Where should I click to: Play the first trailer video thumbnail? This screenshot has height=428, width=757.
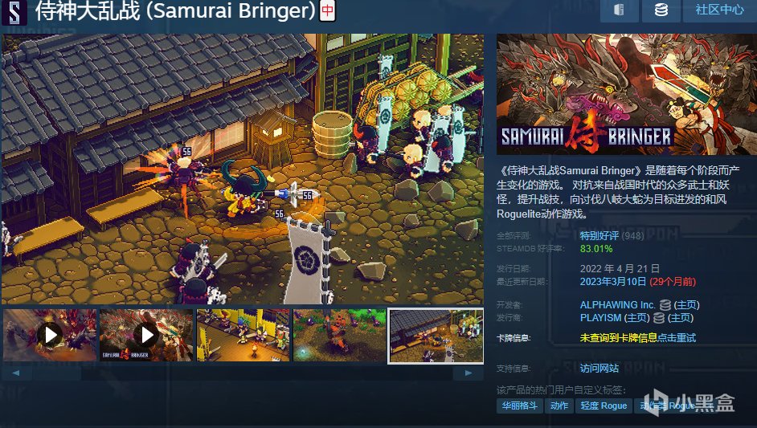pyautogui.click(x=50, y=335)
